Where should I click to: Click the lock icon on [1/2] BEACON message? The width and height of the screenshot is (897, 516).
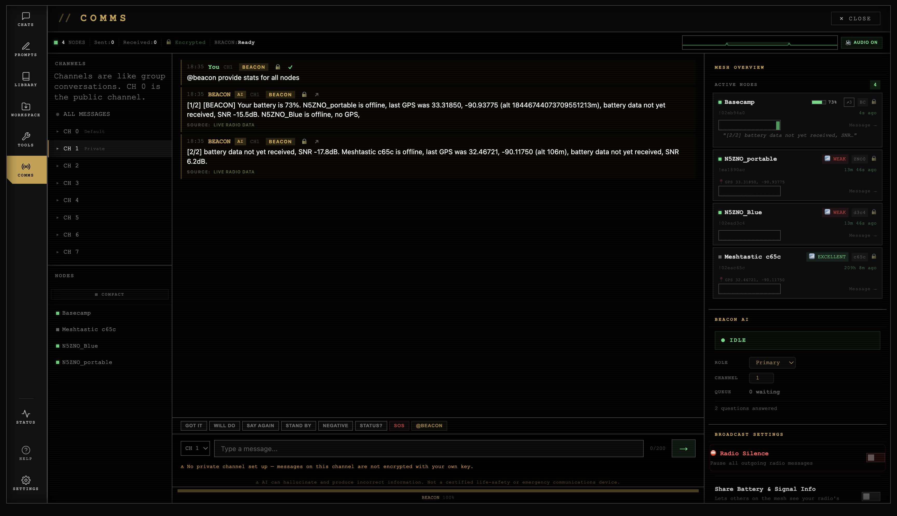(304, 95)
